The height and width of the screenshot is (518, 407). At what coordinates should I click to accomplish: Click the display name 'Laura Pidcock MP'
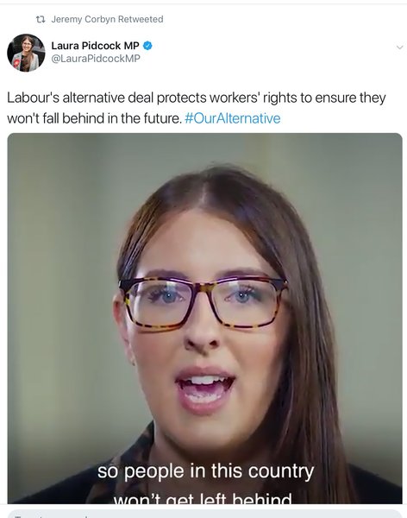pos(95,46)
